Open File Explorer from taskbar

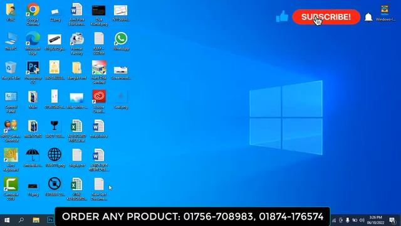point(36,220)
